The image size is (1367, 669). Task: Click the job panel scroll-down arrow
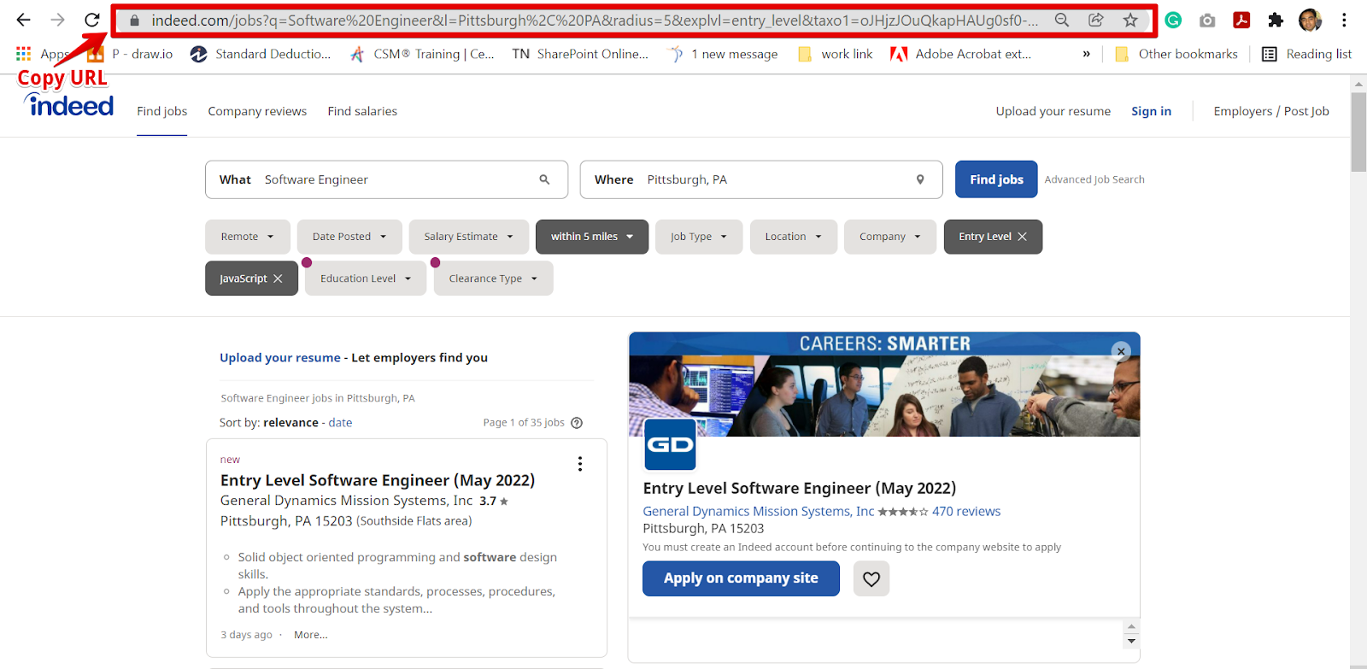[1131, 641]
